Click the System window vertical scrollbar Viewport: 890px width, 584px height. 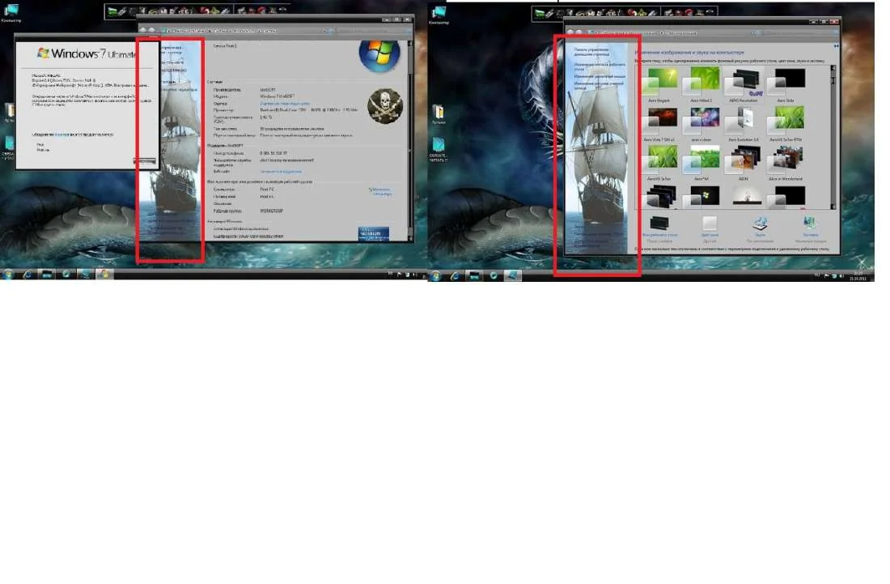point(410,139)
